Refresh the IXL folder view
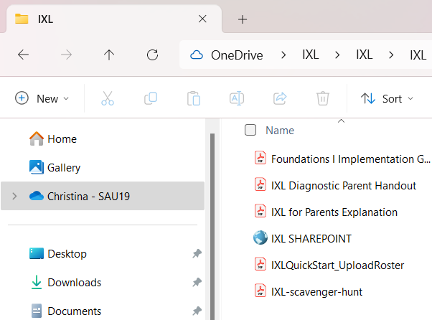This screenshot has width=432, height=320. 152,55
